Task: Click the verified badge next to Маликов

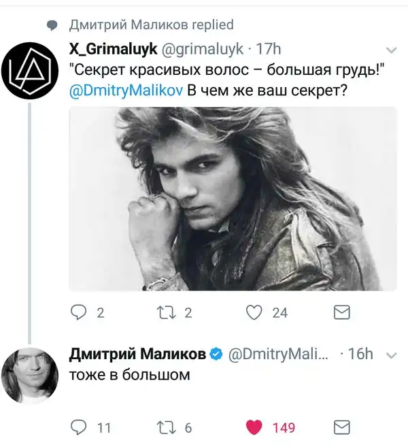Action: click(x=216, y=354)
